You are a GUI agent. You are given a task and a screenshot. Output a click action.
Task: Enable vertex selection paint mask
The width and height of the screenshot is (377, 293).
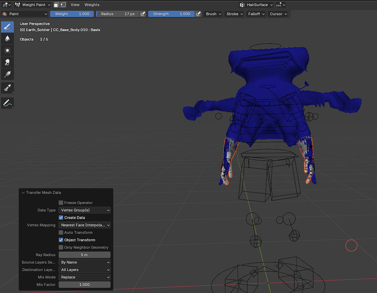pos(63,5)
